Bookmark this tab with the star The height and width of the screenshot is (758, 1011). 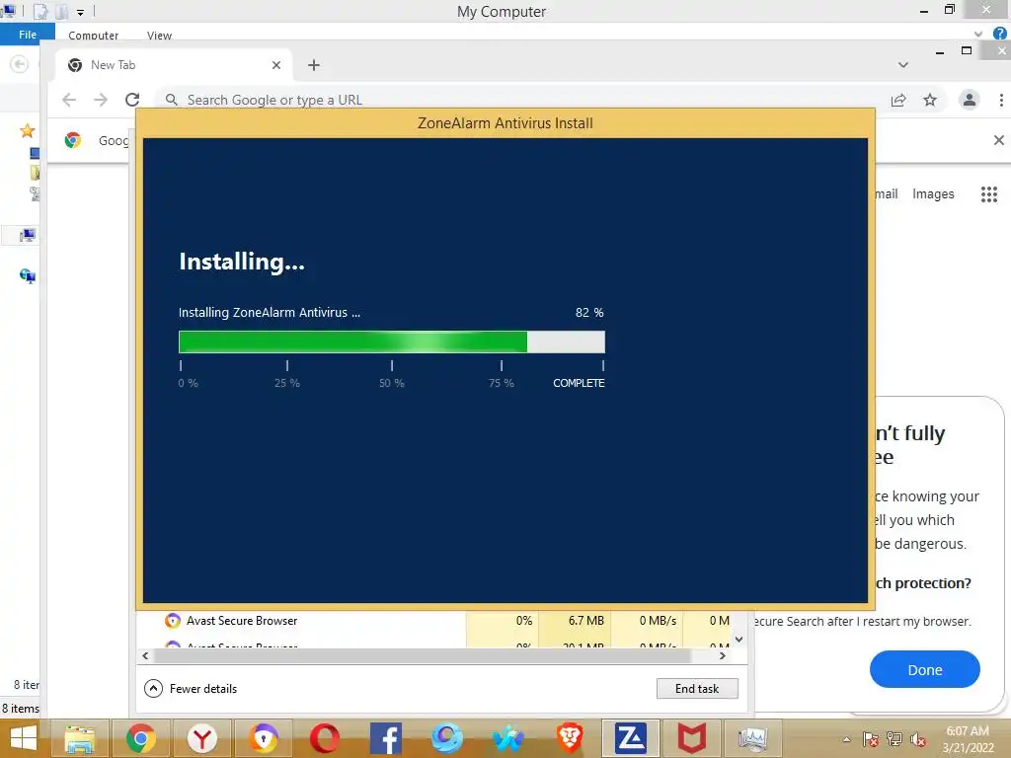tap(930, 100)
